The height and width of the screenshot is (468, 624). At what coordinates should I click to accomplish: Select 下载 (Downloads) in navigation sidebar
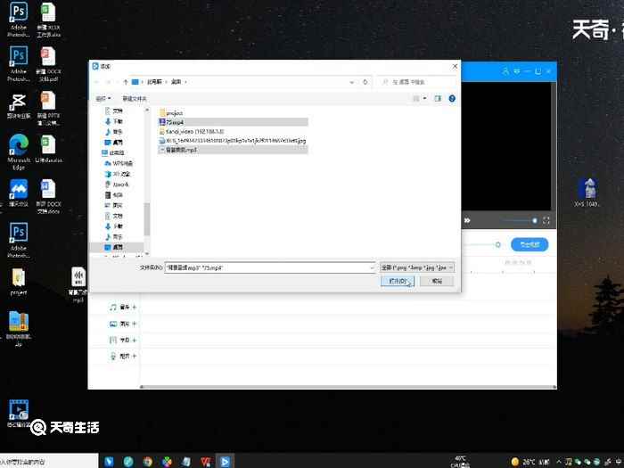117,121
